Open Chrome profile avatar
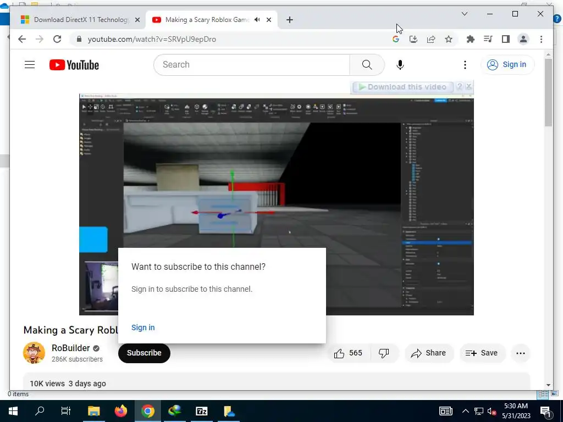 [x=523, y=39]
